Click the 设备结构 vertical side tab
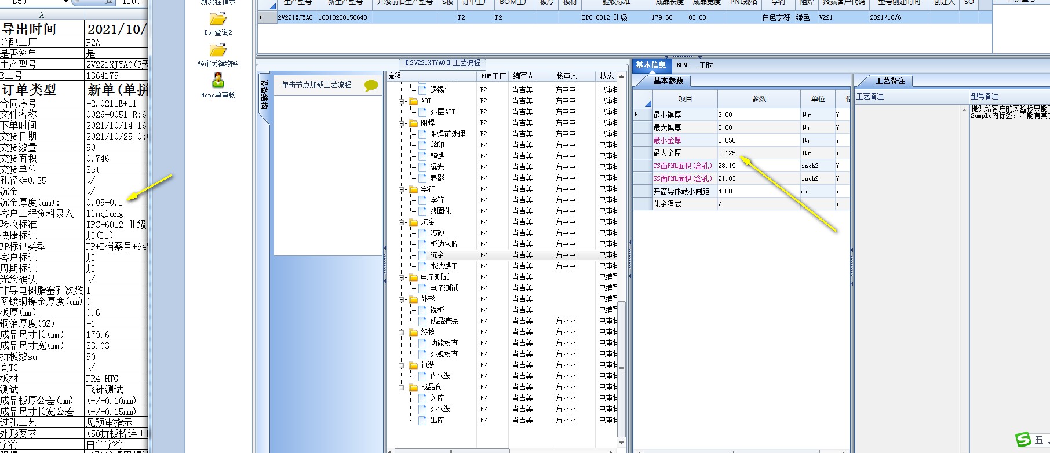Viewport: 1050px width, 453px height. coord(264,96)
